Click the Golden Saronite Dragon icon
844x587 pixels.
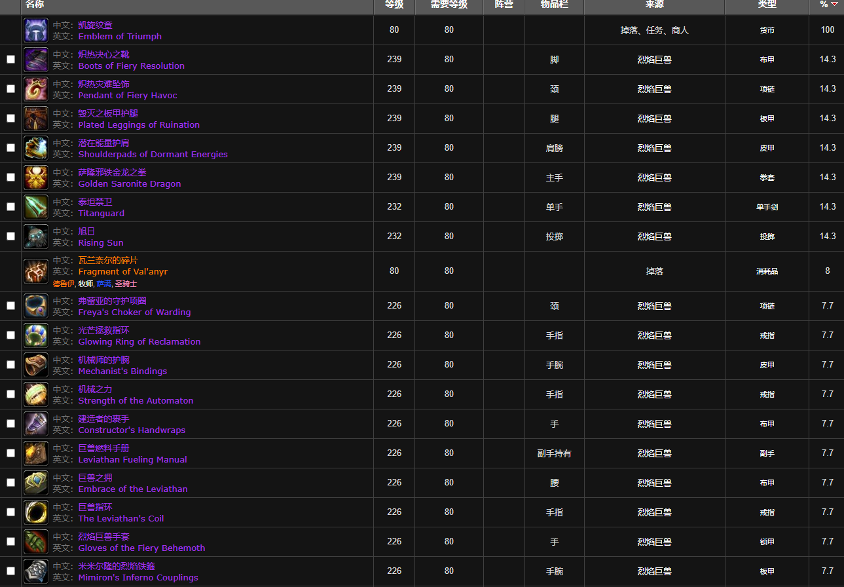pos(36,178)
